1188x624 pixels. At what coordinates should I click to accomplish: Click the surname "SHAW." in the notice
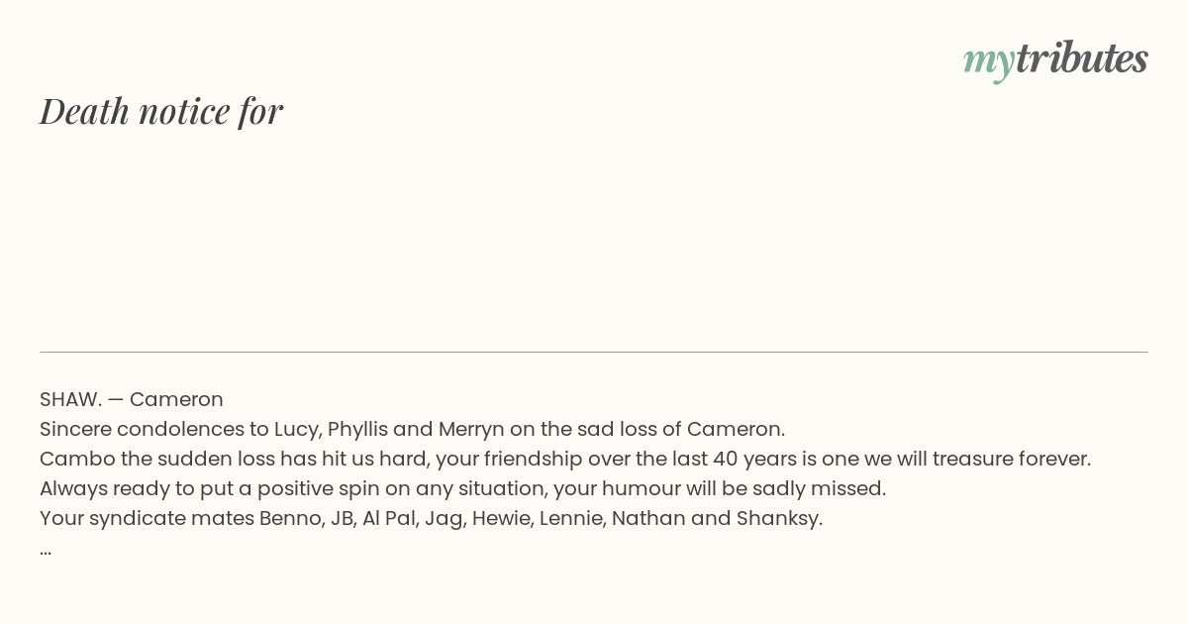[71, 399]
